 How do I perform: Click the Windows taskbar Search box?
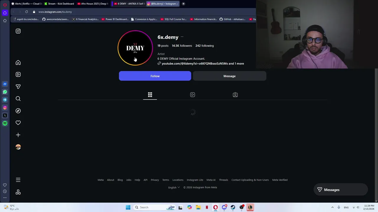pyautogui.click(x=155, y=207)
